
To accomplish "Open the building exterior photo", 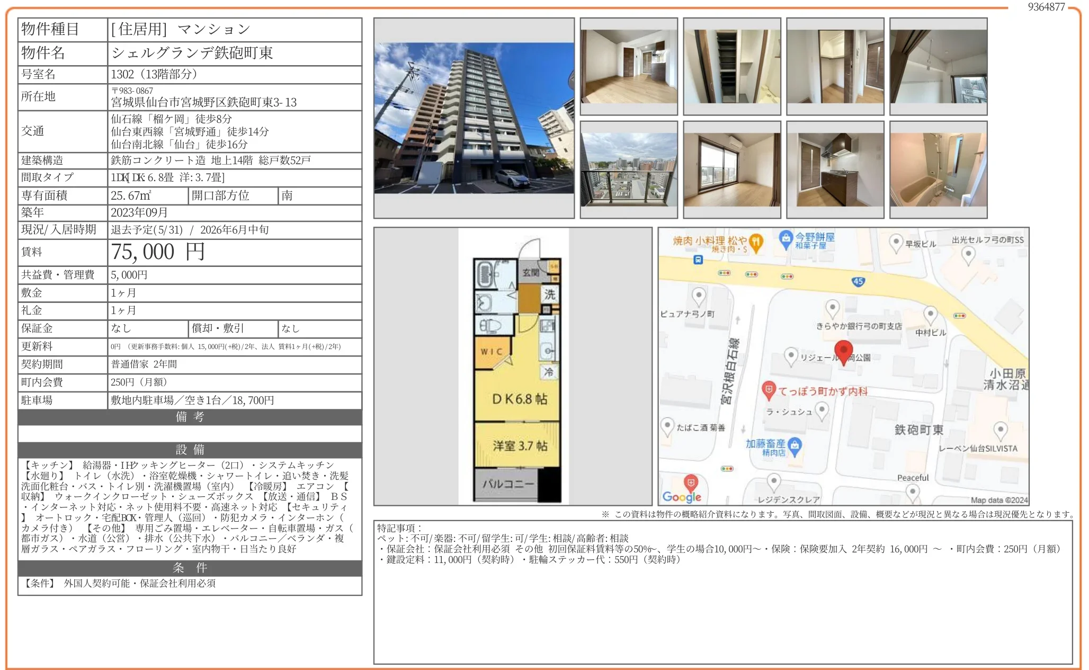I will click(x=474, y=118).
